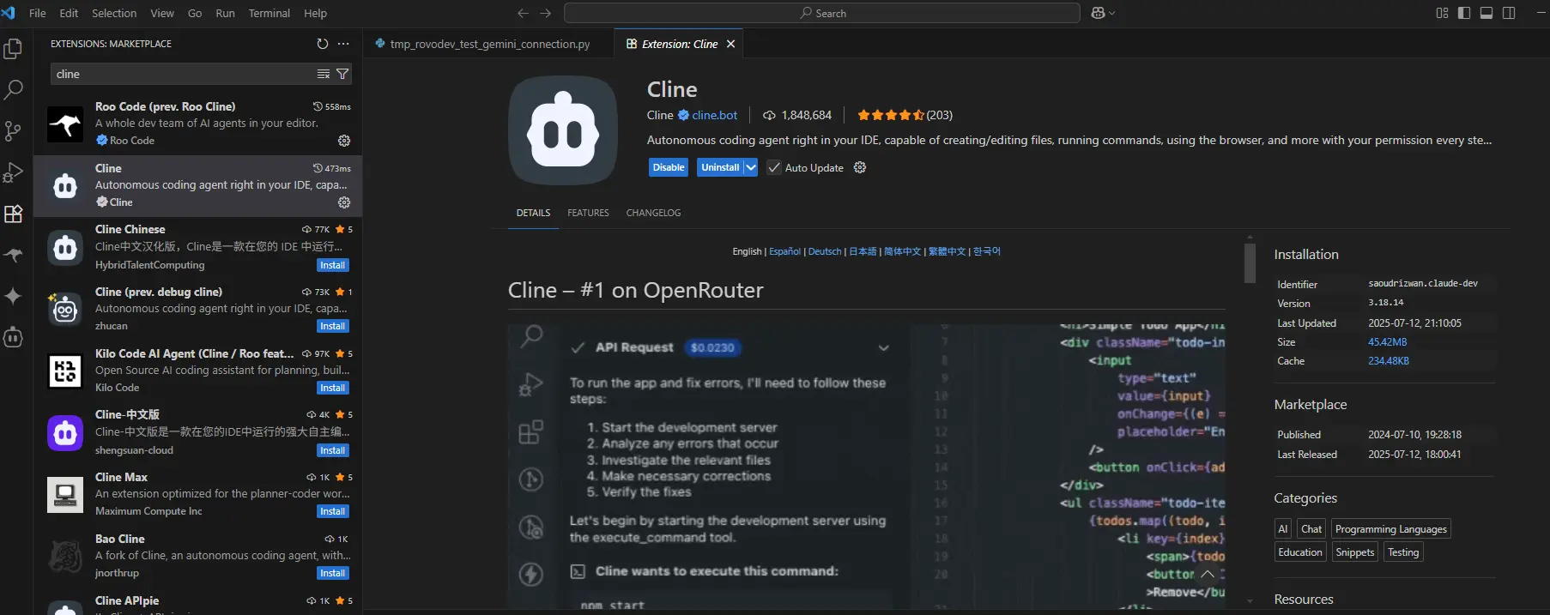This screenshot has width=1550, height=615.
Task: Open 234.48KB cache link
Action: tap(1389, 361)
